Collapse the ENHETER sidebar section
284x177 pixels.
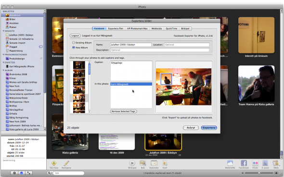tap(3, 63)
